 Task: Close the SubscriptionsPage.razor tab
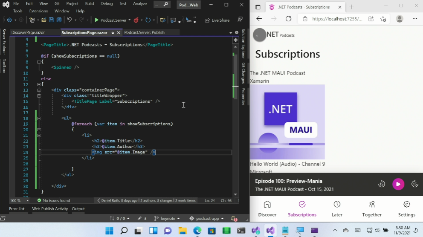coord(119,33)
